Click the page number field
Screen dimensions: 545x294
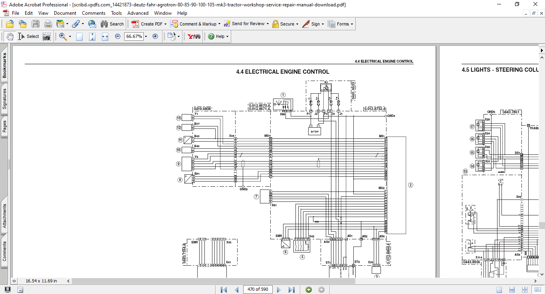click(x=258, y=290)
